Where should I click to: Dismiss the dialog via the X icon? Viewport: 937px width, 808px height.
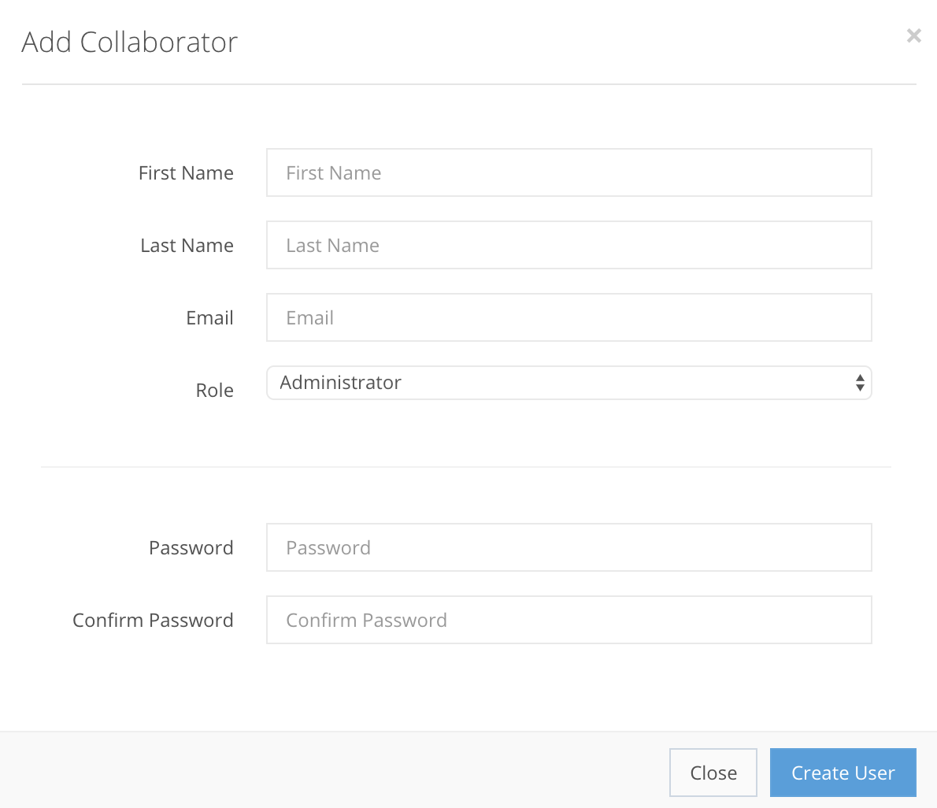point(913,35)
